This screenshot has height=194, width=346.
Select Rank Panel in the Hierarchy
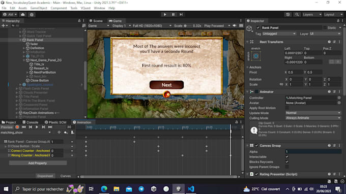pos(35,40)
